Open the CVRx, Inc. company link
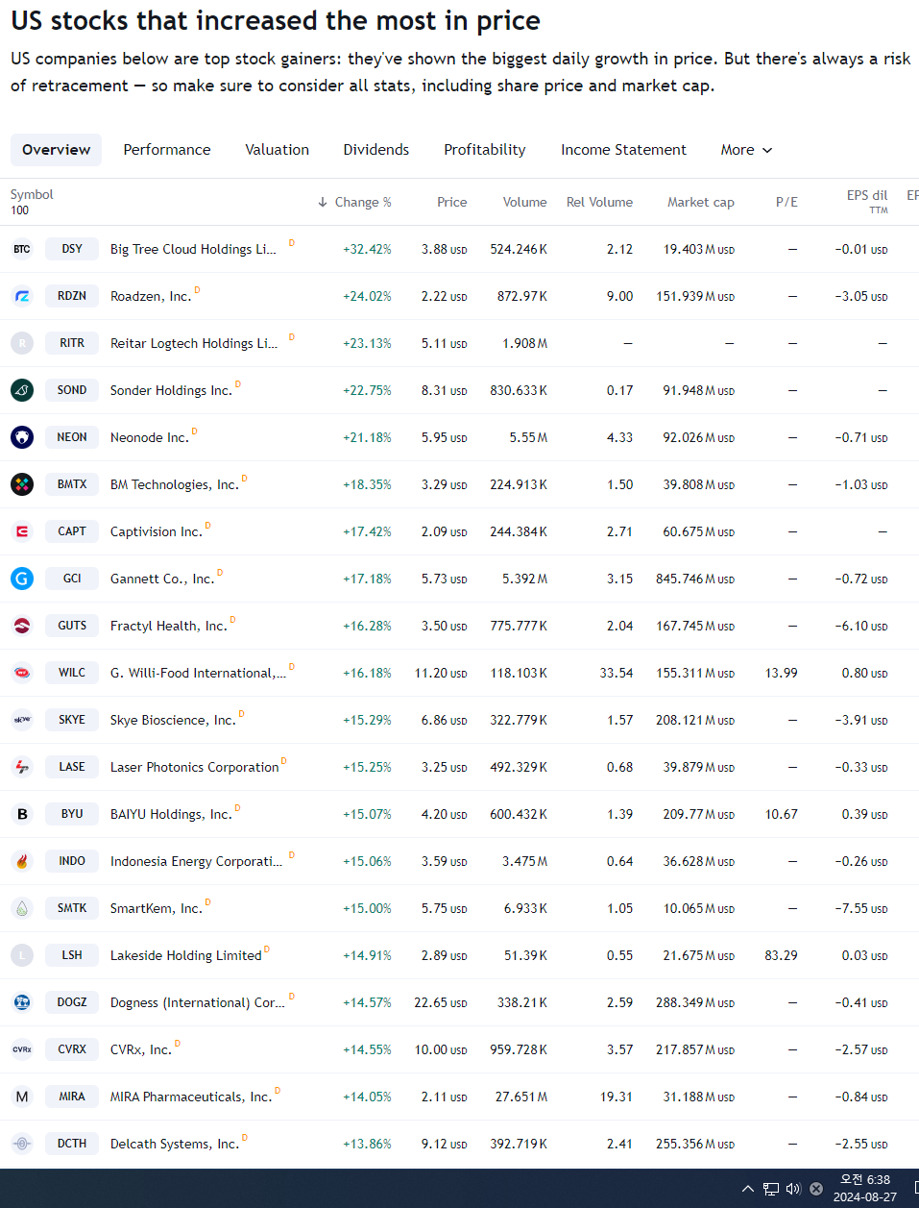This screenshot has height=1208, width=919. coord(141,1049)
